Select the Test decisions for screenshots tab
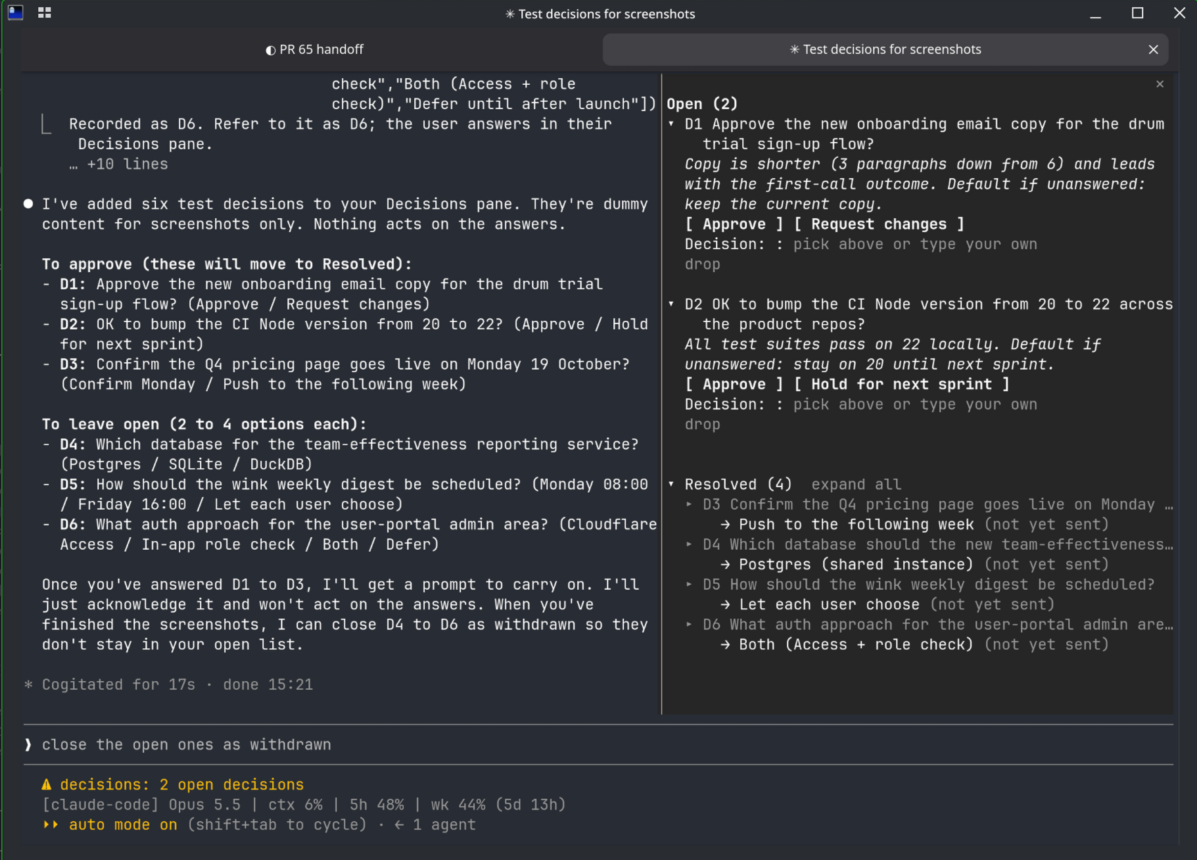Viewport: 1197px width, 860px height. [885, 49]
